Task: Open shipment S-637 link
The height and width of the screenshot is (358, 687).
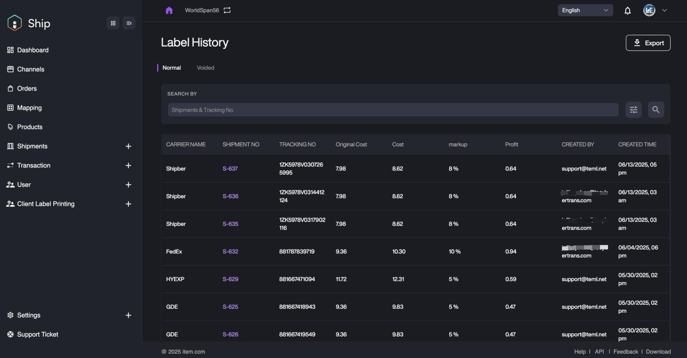Action: point(230,169)
